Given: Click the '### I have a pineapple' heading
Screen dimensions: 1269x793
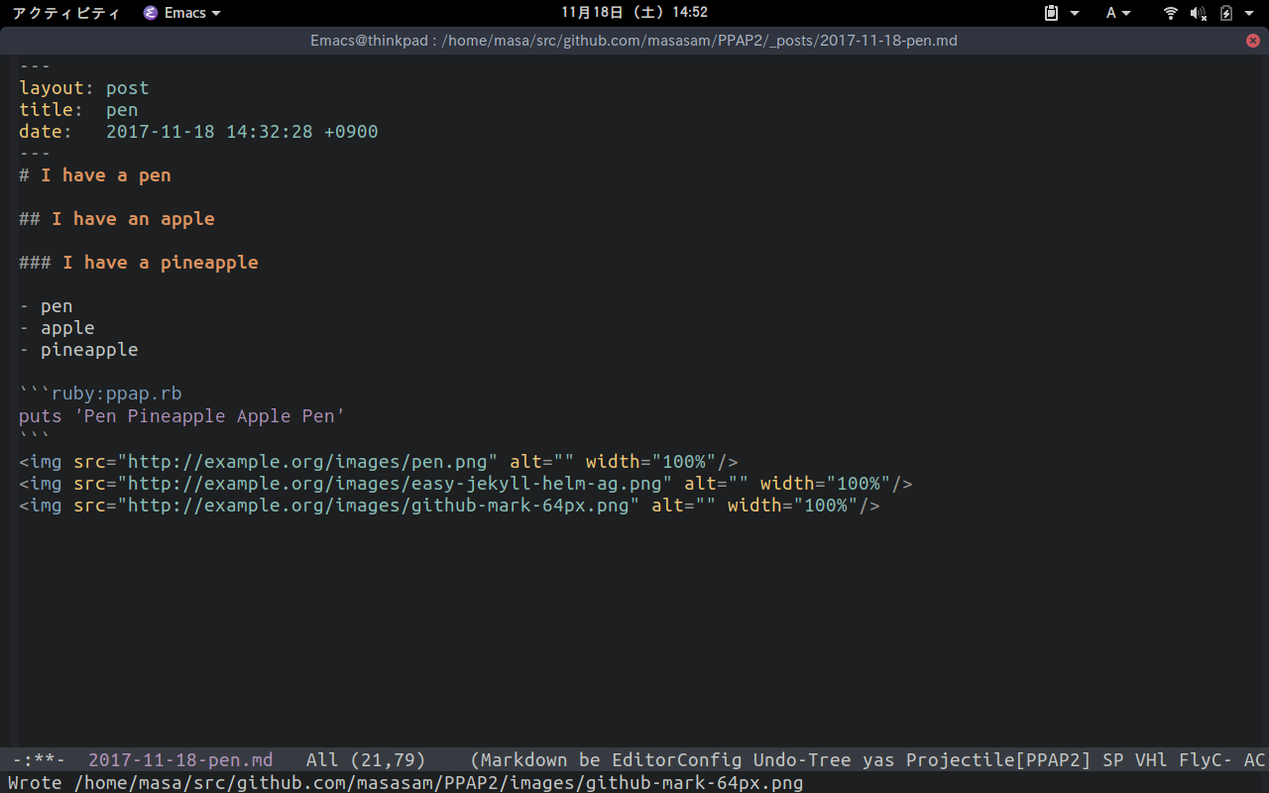Looking at the screenshot, I should pos(139,263).
